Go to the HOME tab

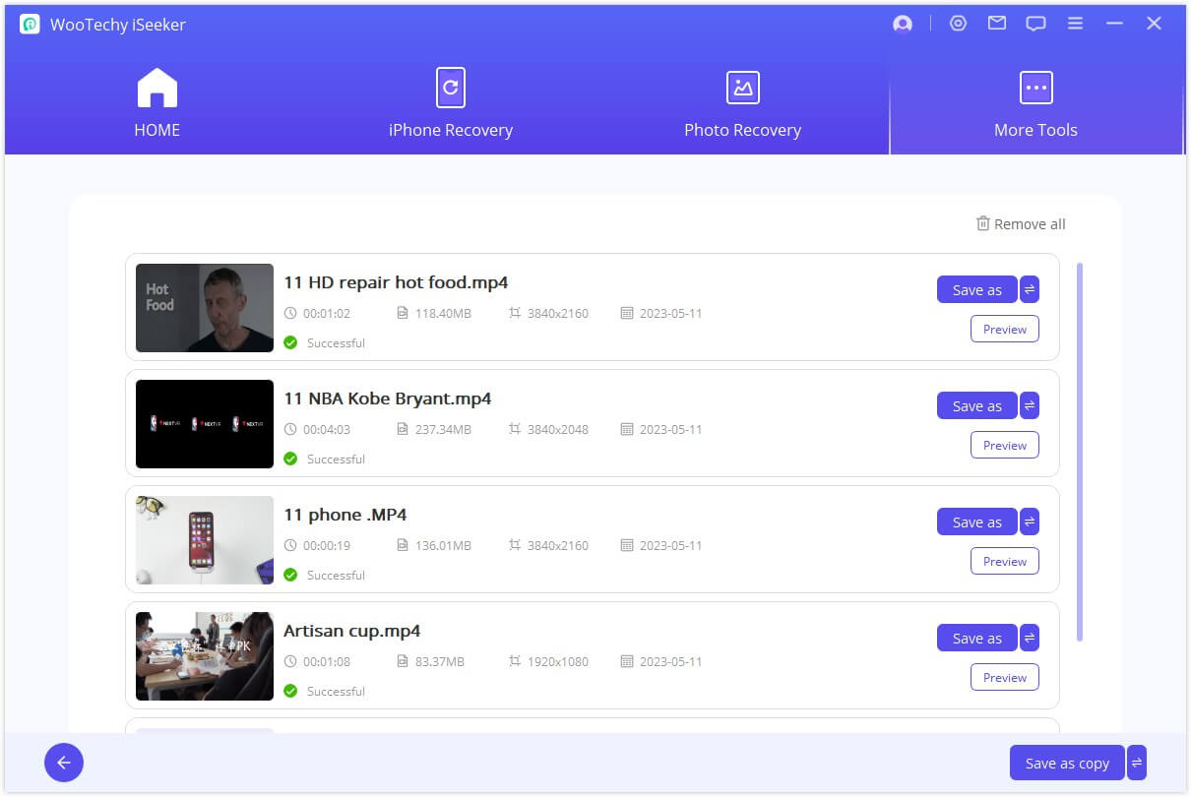[157, 103]
